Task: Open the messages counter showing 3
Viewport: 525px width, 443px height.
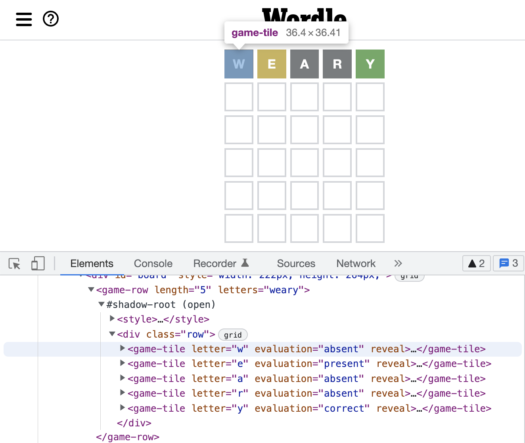Action: [508, 264]
